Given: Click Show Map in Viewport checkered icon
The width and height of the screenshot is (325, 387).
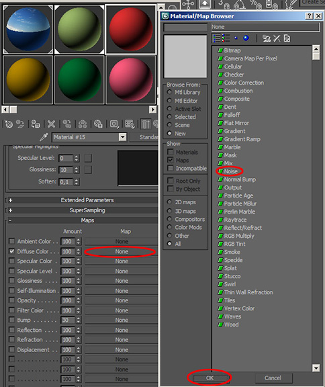Looking at the screenshot, I should point(130,124).
